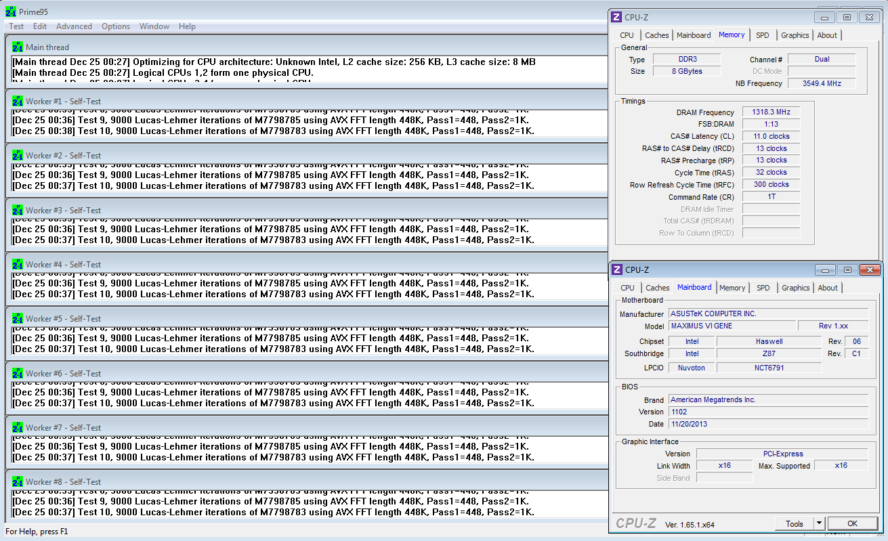Open the Options menu in Prime95
The width and height of the screenshot is (888, 541).
coord(116,26)
